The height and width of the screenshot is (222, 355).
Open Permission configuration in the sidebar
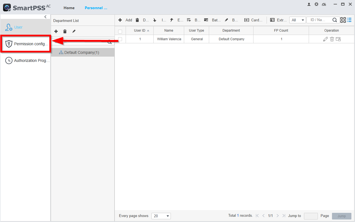coord(27,44)
